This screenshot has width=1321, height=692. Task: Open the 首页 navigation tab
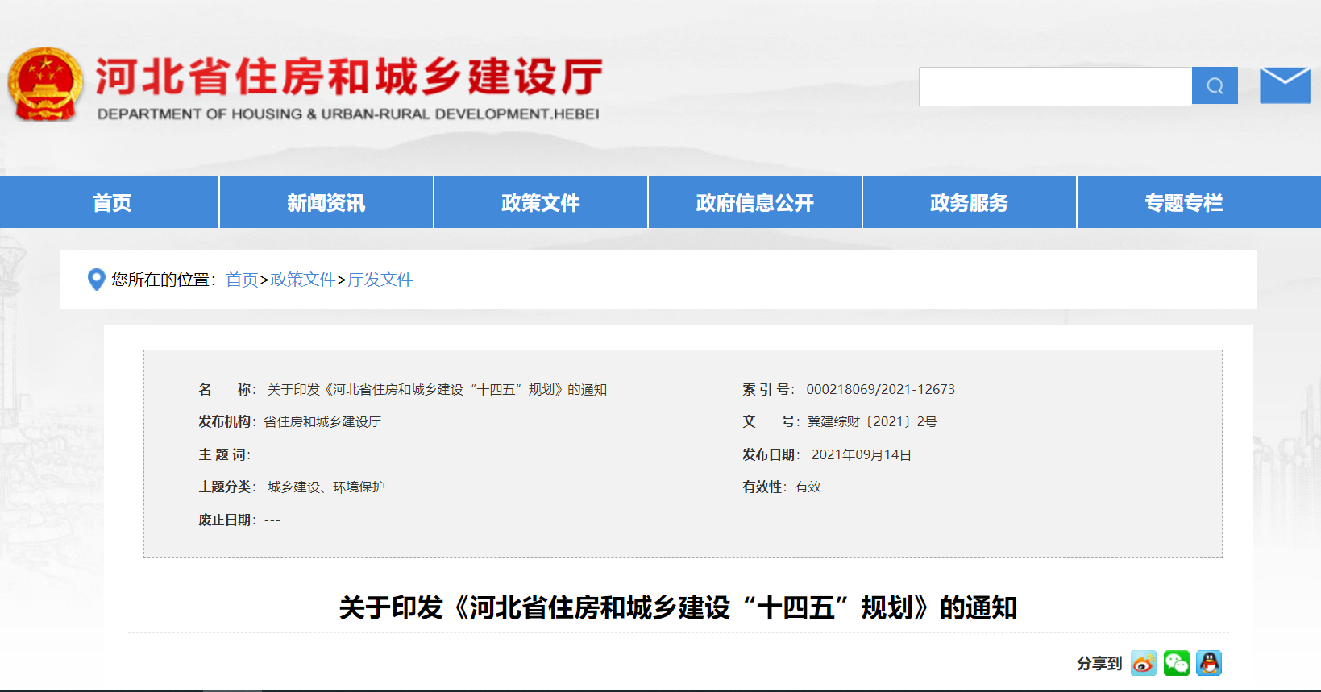point(111,202)
